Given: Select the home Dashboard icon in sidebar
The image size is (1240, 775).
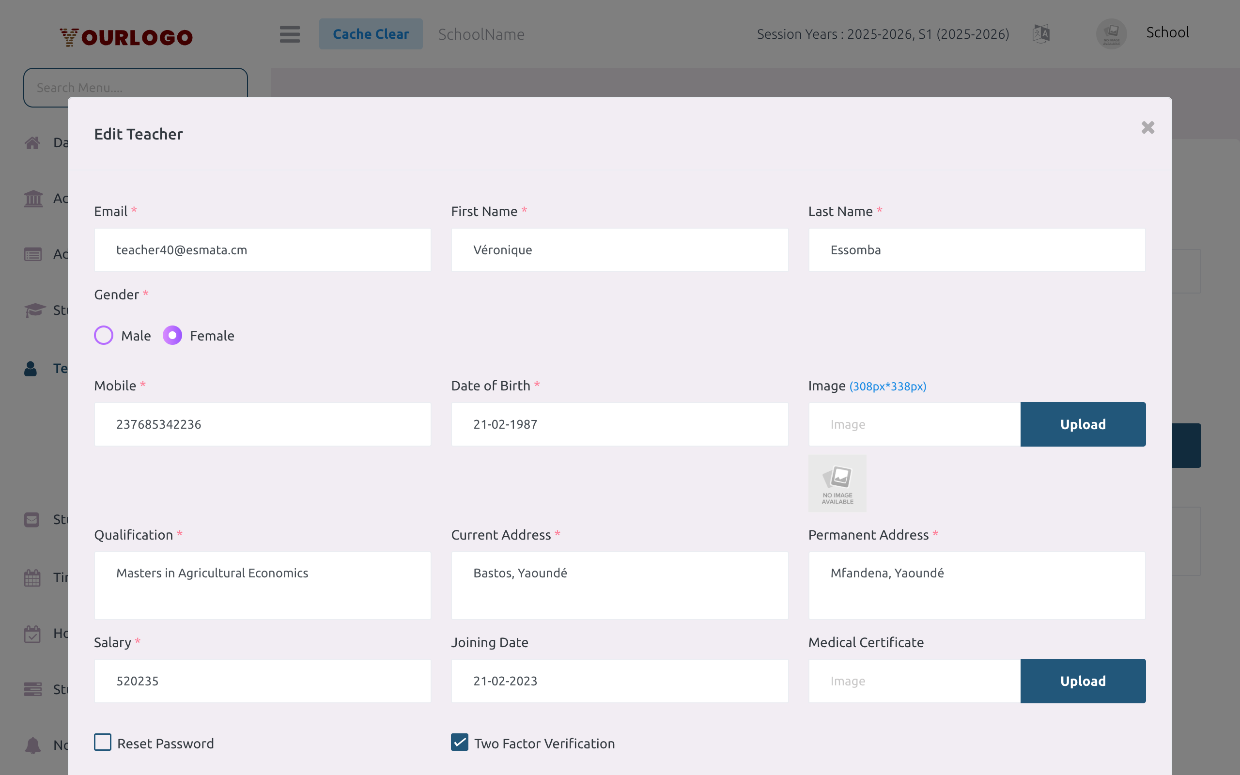Looking at the screenshot, I should point(32,142).
